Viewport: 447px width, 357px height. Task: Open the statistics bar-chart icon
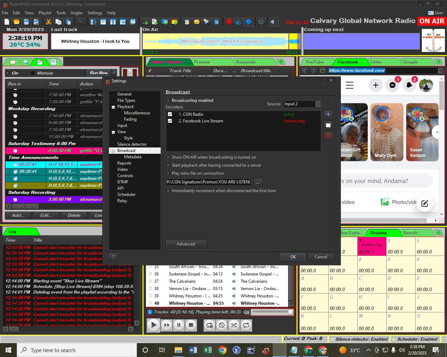(x=239, y=22)
